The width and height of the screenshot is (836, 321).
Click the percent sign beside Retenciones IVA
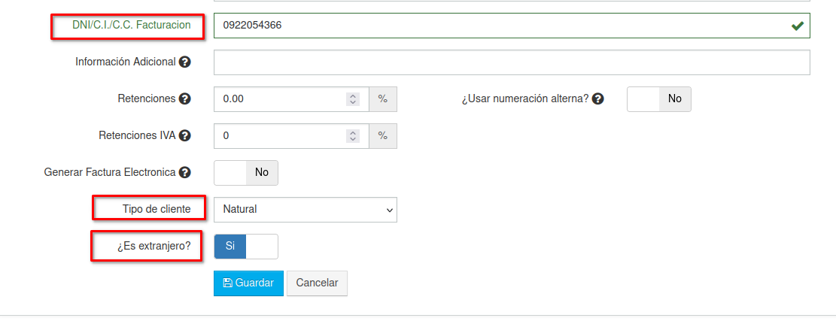click(x=383, y=136)
